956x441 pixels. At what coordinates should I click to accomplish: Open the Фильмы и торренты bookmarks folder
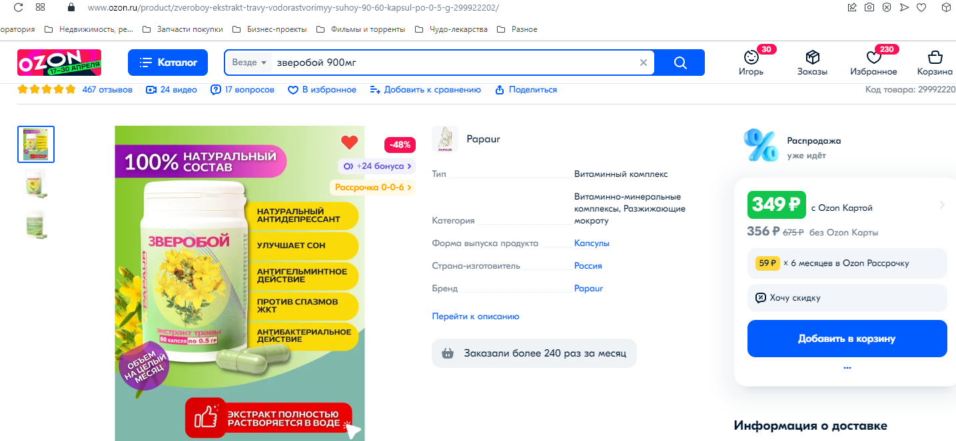coord(360,29)
